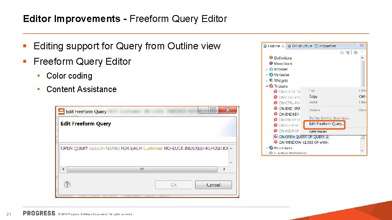Click the down scroll arrow in query editor
The image size is (392, 220).
pyautogui.click(x=231, y=163)
